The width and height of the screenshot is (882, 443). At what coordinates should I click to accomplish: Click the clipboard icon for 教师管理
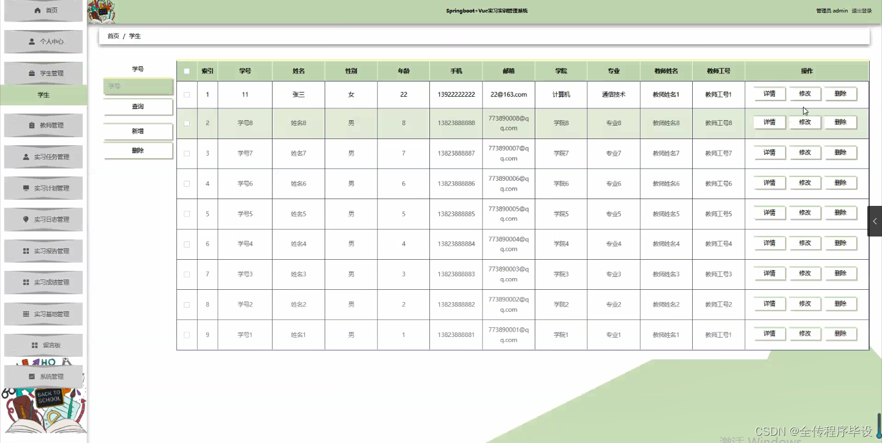point(32,125)
